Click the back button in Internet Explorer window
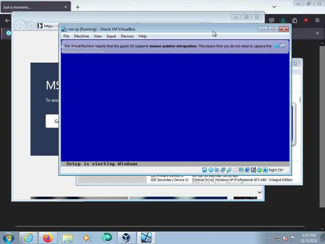Viewport: 325px width, 244px height. pos(20,26)
